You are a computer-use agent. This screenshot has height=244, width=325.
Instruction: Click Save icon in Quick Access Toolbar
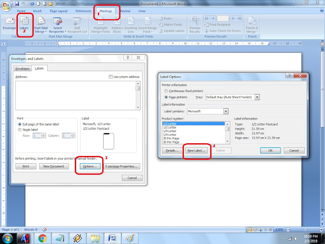pos(17,4)
